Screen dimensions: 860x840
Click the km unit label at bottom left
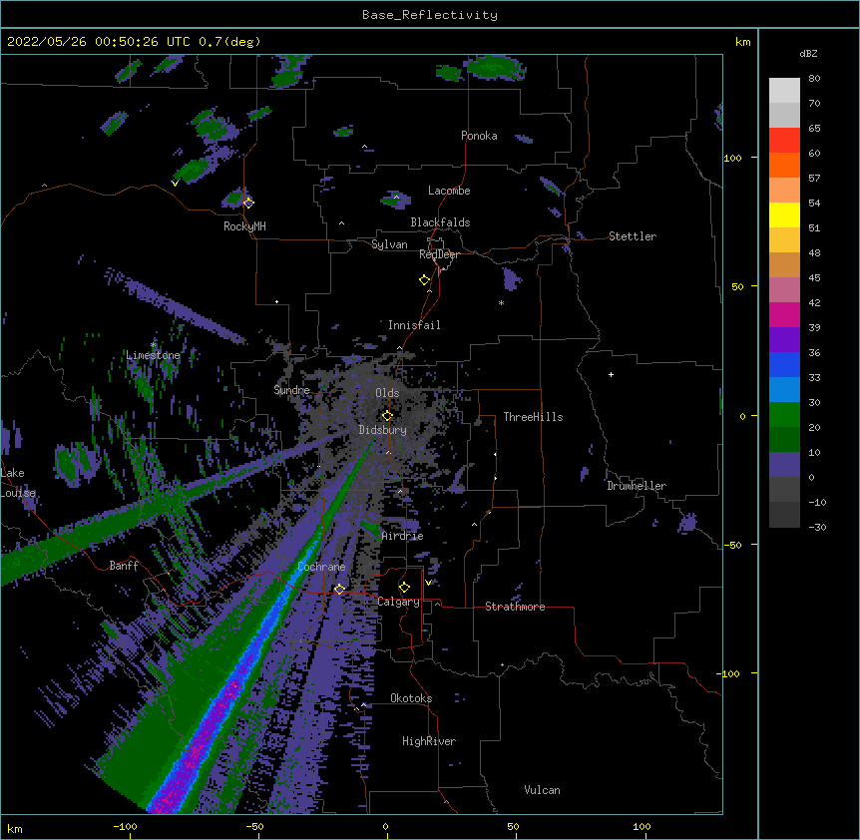click(15, 828)
